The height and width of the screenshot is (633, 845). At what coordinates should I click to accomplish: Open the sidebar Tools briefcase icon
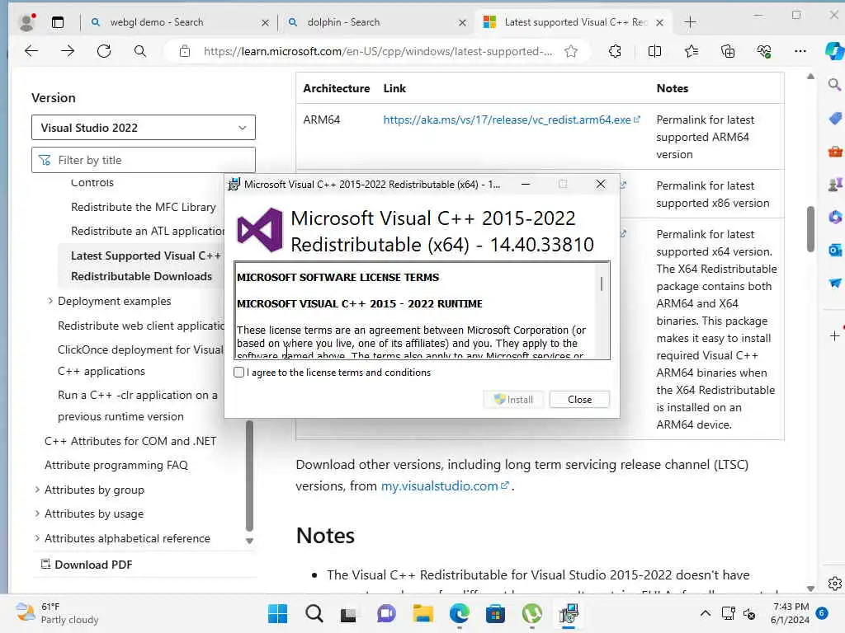pos(835,152)
